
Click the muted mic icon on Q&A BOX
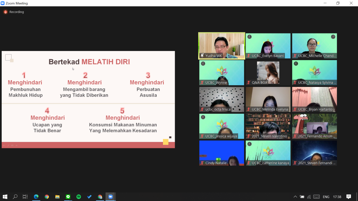pos(249,83)
